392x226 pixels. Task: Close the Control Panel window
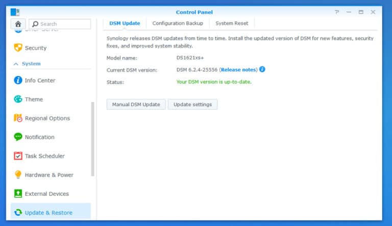click(373, 12)
